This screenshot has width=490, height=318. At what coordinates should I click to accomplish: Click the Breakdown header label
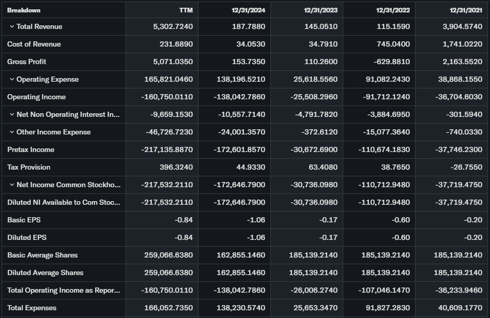pos(24,10)
